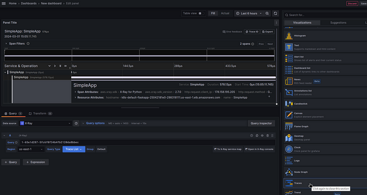Select the Actual display option

point(225,13)
